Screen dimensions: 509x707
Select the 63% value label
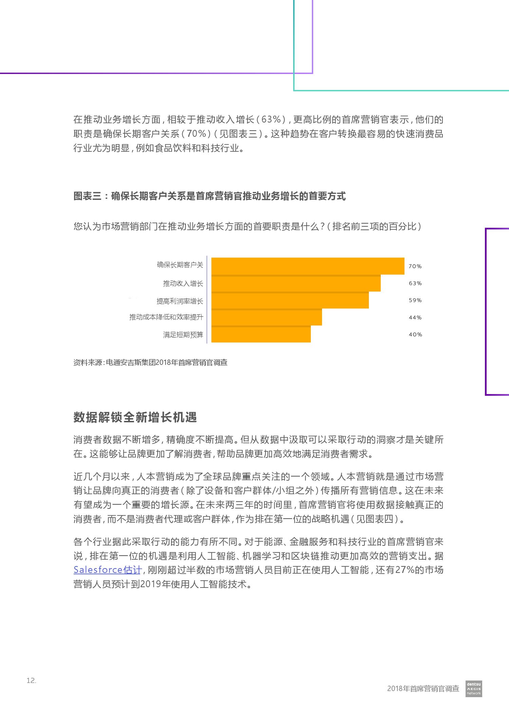point(415,283)
